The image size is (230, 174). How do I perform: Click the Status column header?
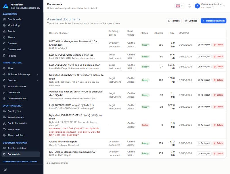[x=144, y=33]
